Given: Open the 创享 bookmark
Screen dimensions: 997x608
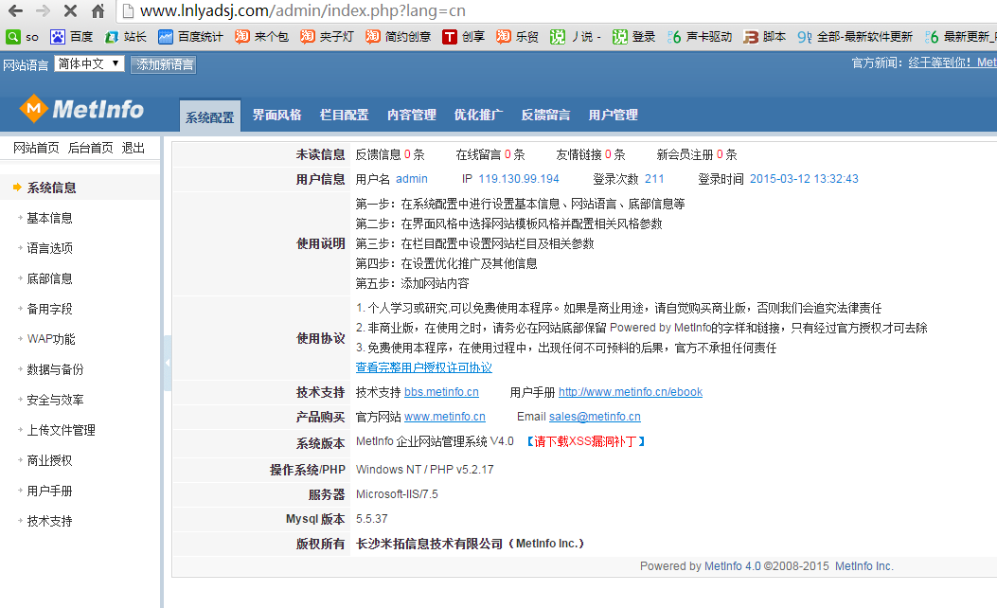Looking at the screenshot, I should tap(464, 37).
